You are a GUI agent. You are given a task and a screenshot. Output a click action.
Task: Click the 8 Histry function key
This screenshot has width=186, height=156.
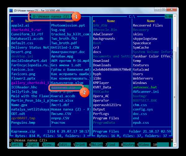(x=128, y=145)
